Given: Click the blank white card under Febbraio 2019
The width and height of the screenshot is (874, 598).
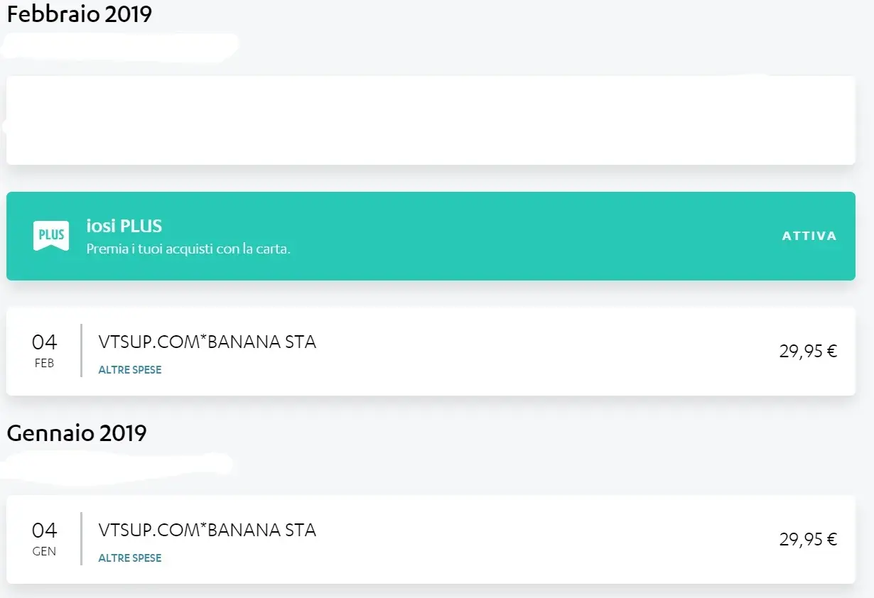Looking at the screenshot, I should tap(431, 121).
